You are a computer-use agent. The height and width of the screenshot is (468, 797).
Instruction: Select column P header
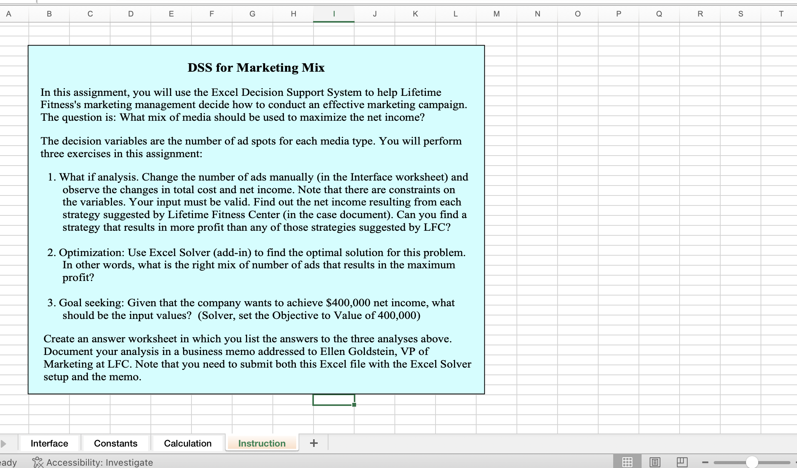[x=618, y=14]
